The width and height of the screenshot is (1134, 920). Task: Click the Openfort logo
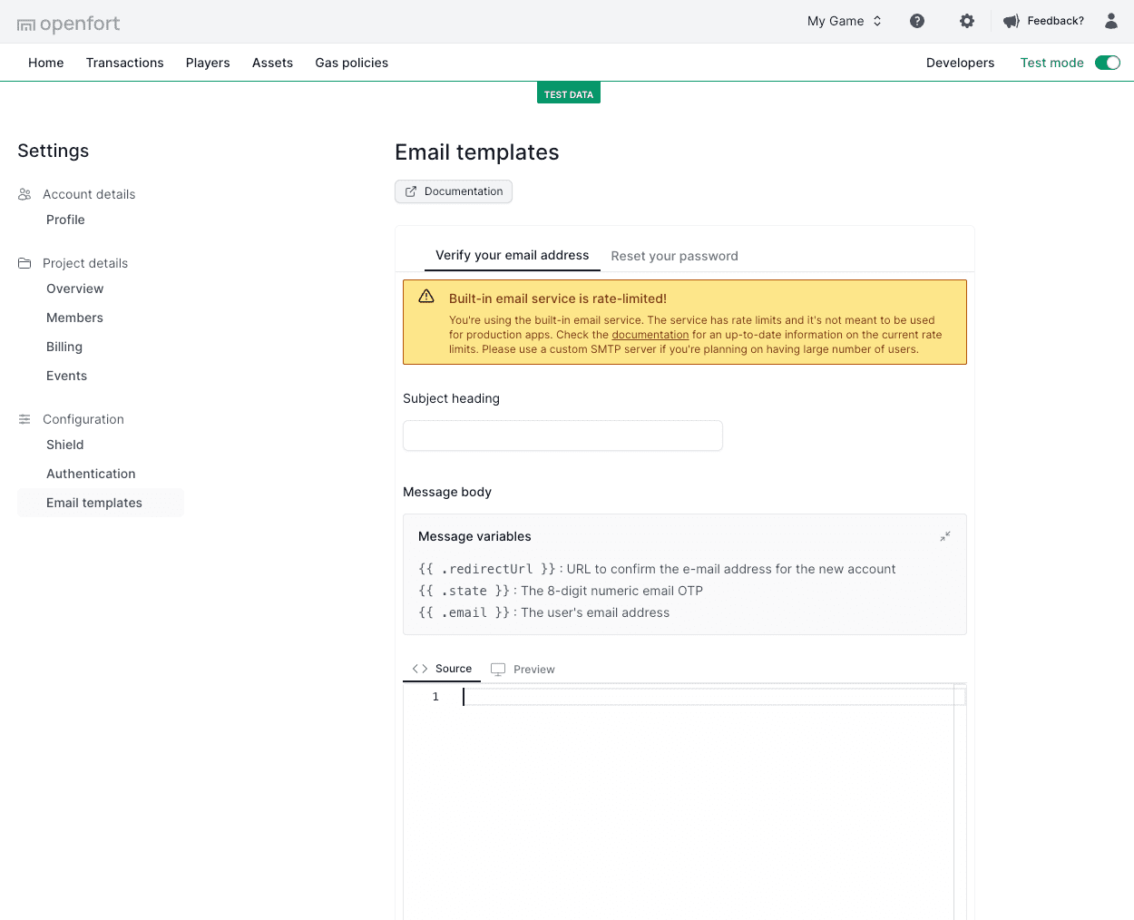pos(68,24)
